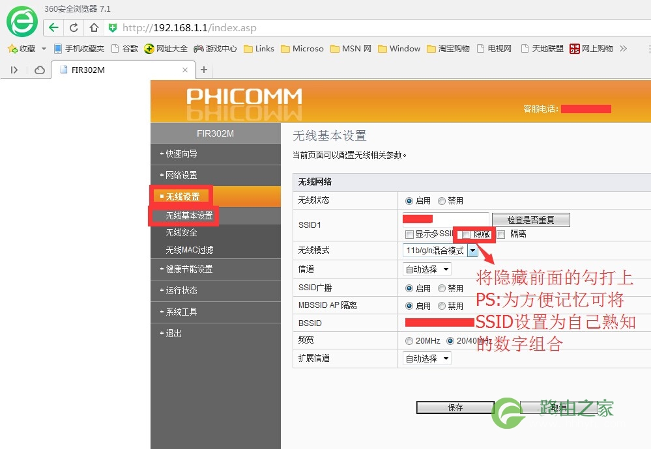Open 网上购物 bookmark
This screenshot has width=651, height=449.
591,49
